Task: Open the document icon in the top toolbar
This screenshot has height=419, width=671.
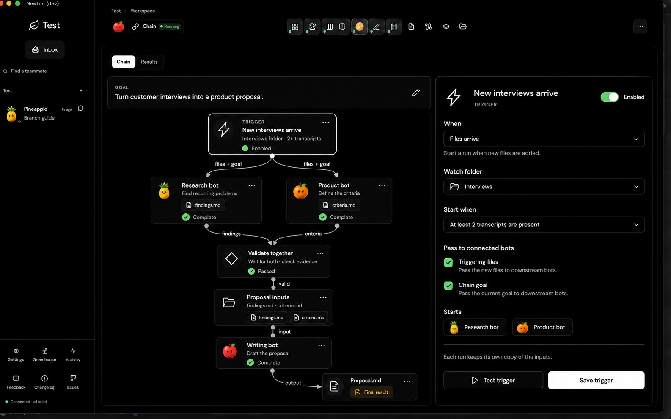Action: [411, 27]
